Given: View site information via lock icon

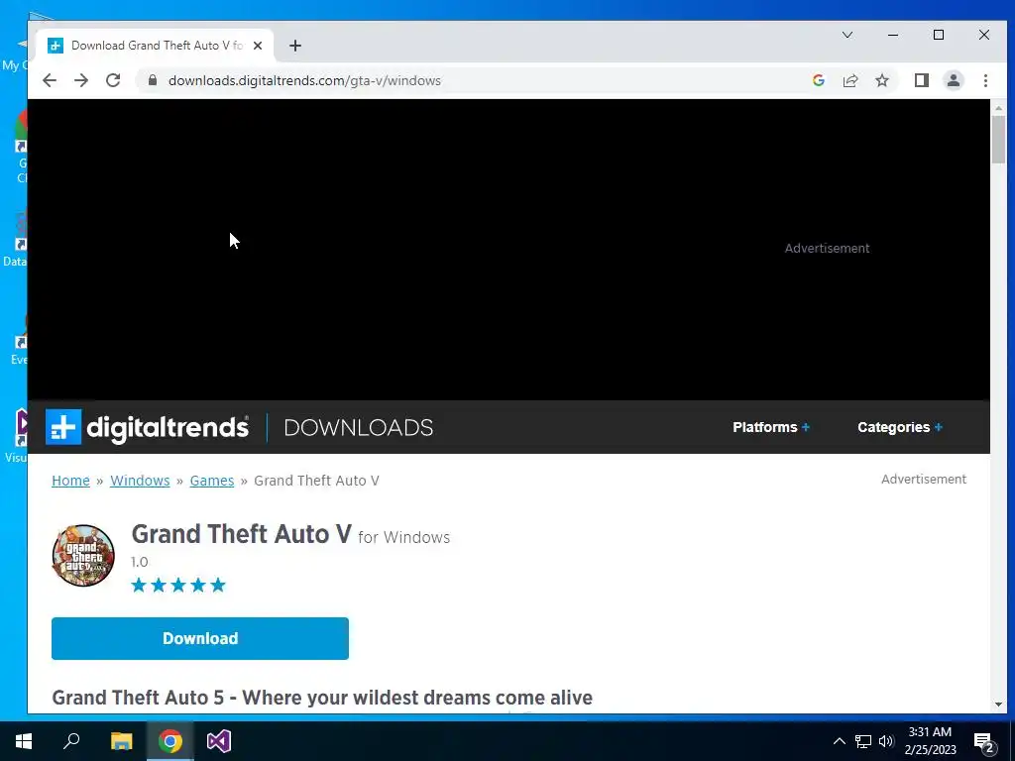Looking at the screenshot, I should pyautogui.click(x=152, y=80).
